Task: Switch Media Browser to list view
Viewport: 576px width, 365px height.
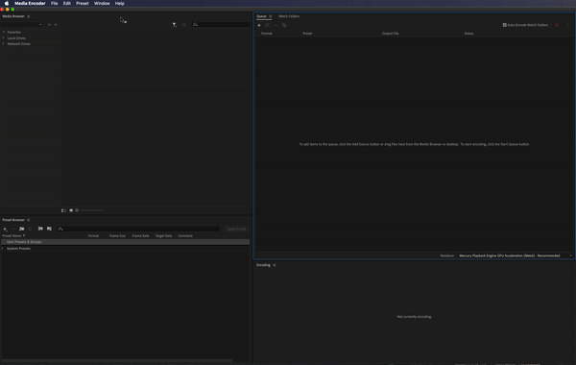Action: (64, 210)
